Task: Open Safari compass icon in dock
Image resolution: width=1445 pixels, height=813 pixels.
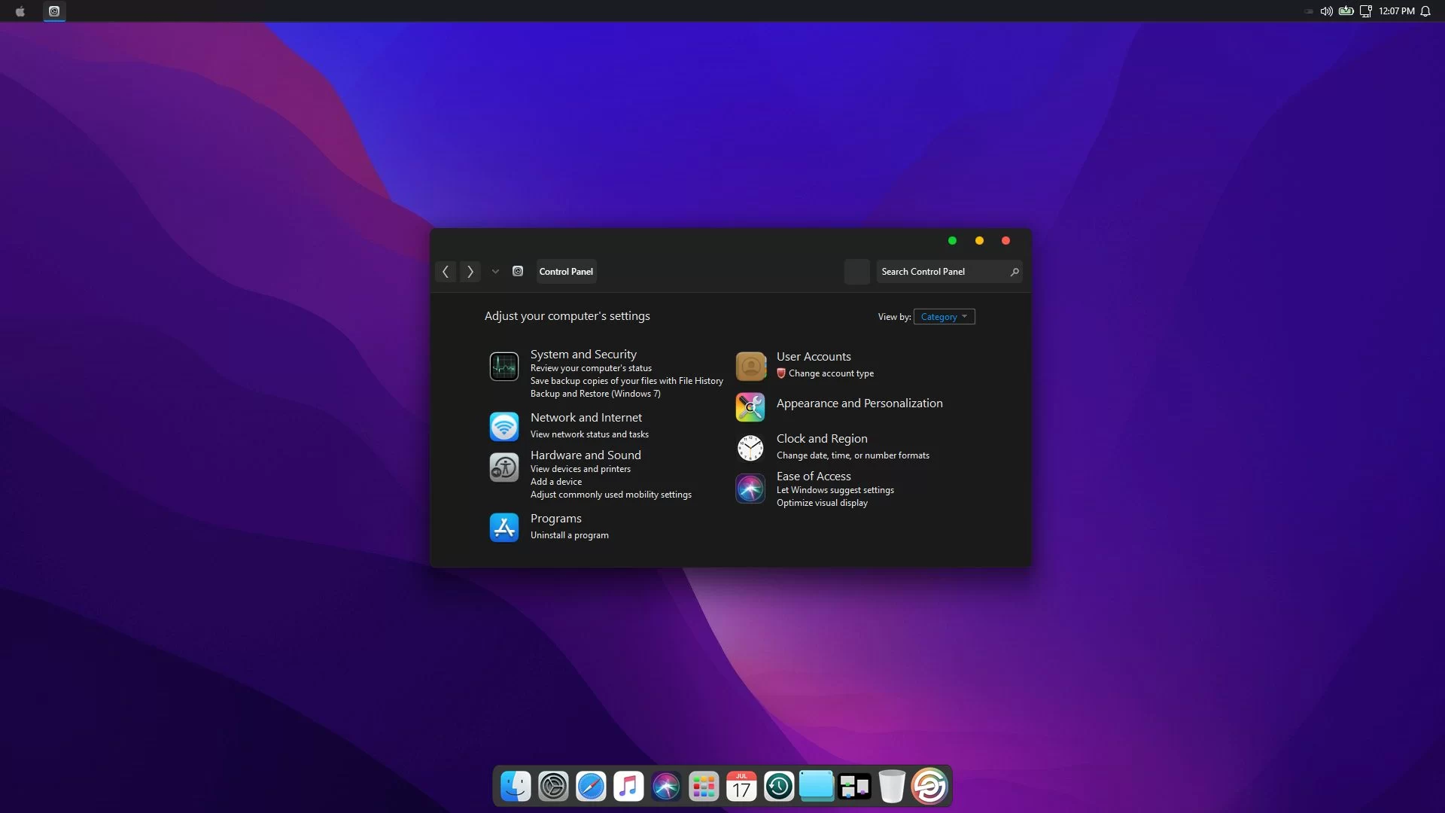Action: (591, 787)
